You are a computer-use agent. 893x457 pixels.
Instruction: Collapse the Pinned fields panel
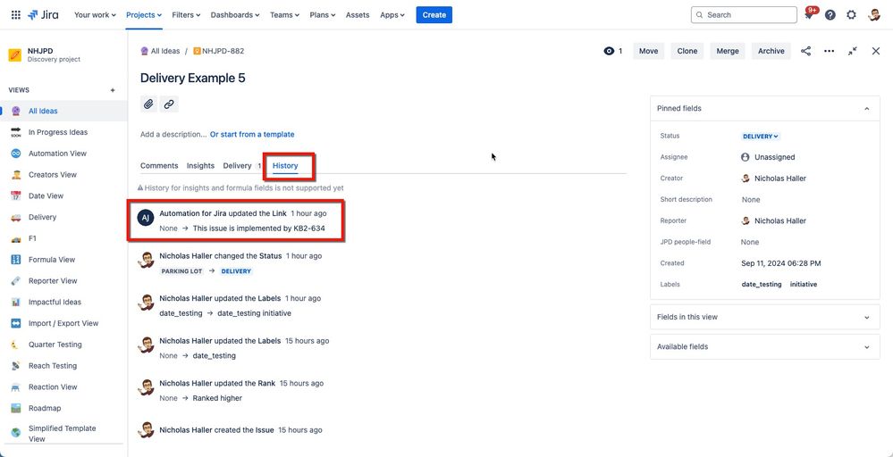click(x=867, y=109)
